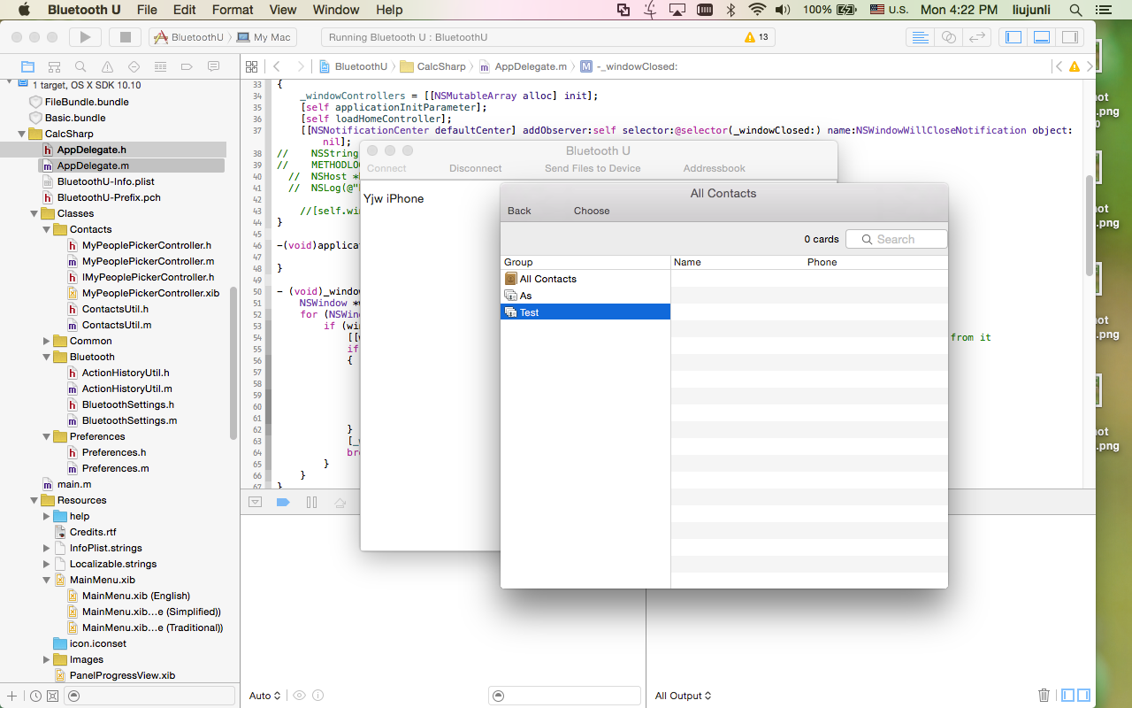The height and width of the screenshot is (708, 1132).
Task: Clear the console with trash icon
Action: pos(1044,696)
